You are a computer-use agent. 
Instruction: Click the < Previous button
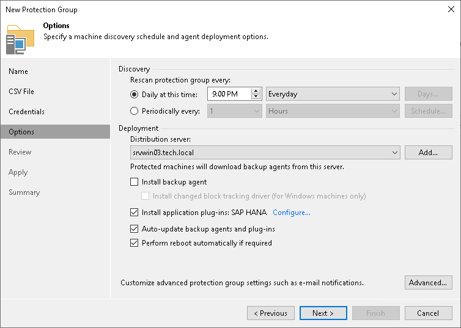pyautogui.click(x=270, y=313)
